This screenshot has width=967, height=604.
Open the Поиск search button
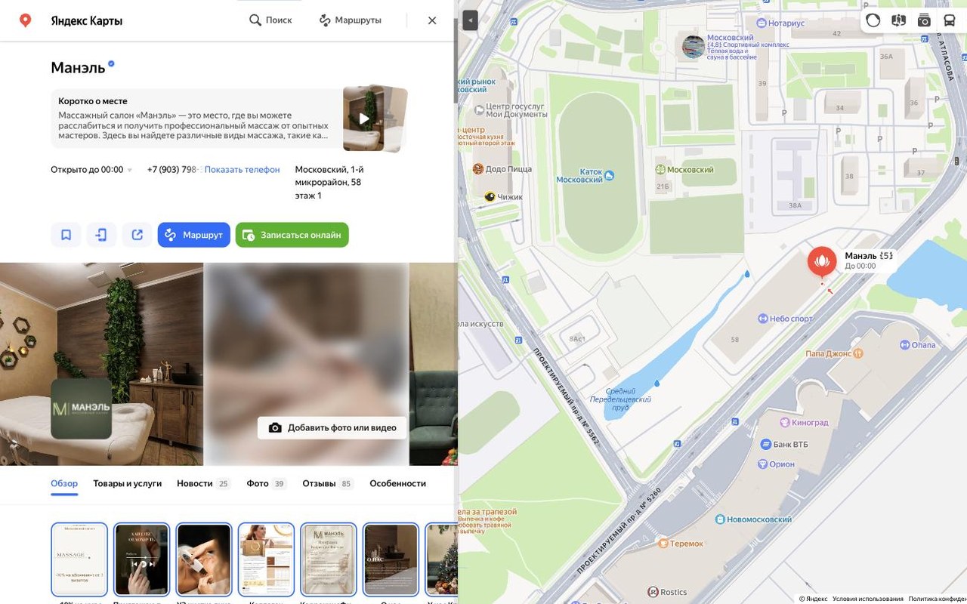click(270, 20)
